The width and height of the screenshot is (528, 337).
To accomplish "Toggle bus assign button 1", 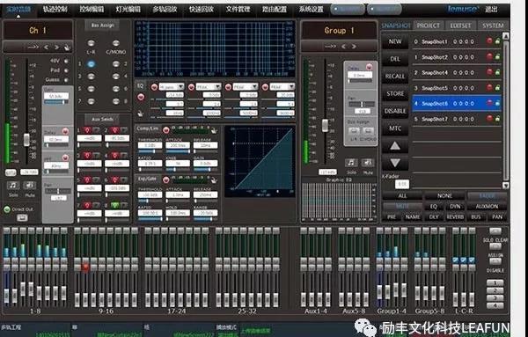I will point(91,64).
